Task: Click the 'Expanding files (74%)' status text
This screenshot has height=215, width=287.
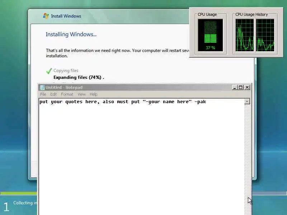Action: point(79,77)
